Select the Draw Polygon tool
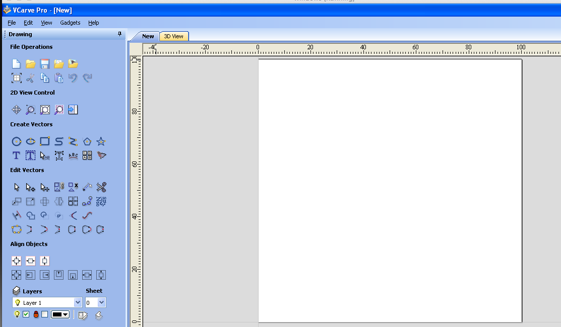The height and width of the screenshot is (327, 561). [x=87, y=141]
